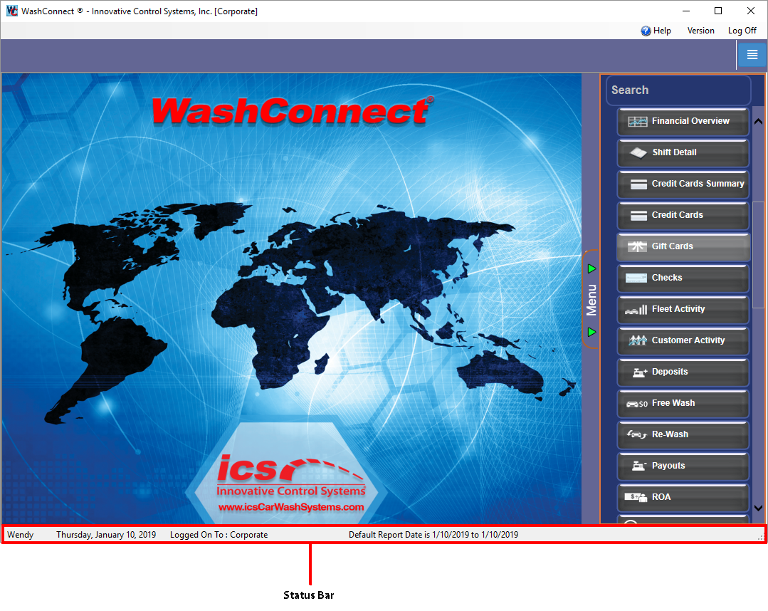Click the blue hamburger menu button

752,55
